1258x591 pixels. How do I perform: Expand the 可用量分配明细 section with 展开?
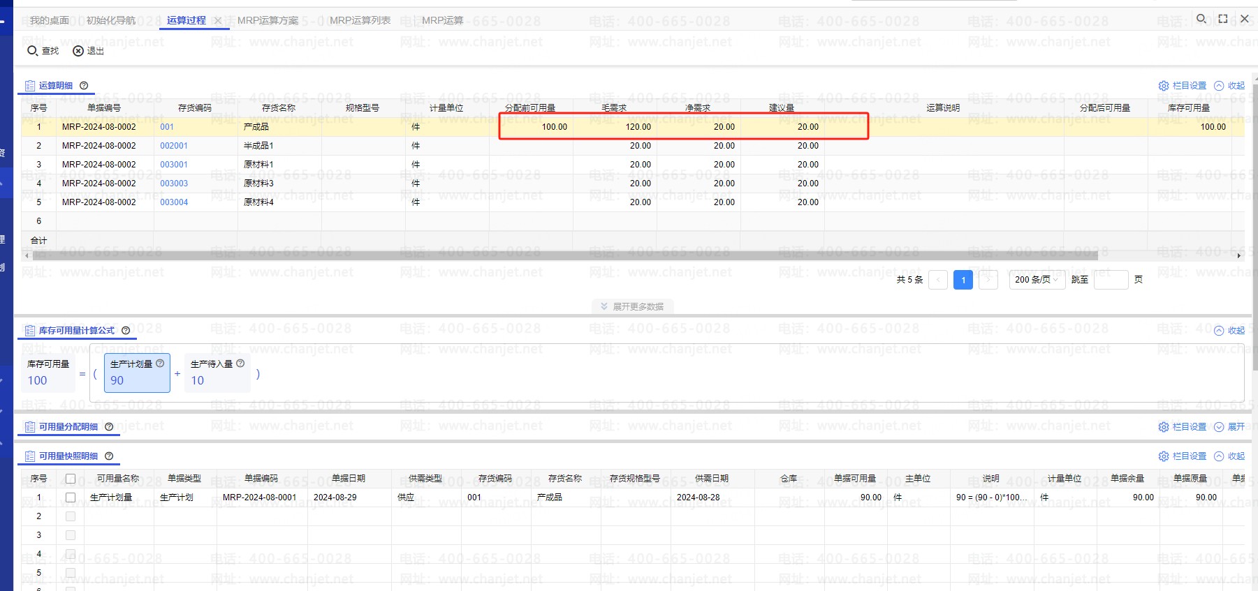pyautogui.click(x=1229, y=426)
